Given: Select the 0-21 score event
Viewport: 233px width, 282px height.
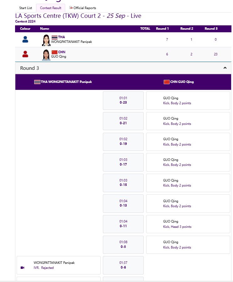Looking at the screenshot, I should tap(123, 121).
